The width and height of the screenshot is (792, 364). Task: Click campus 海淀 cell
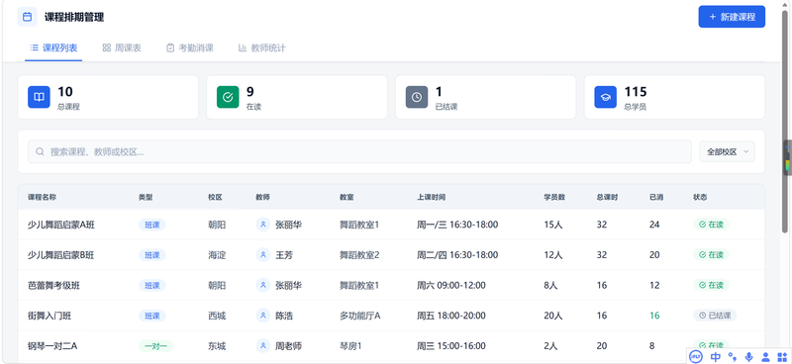coord(217,255)
